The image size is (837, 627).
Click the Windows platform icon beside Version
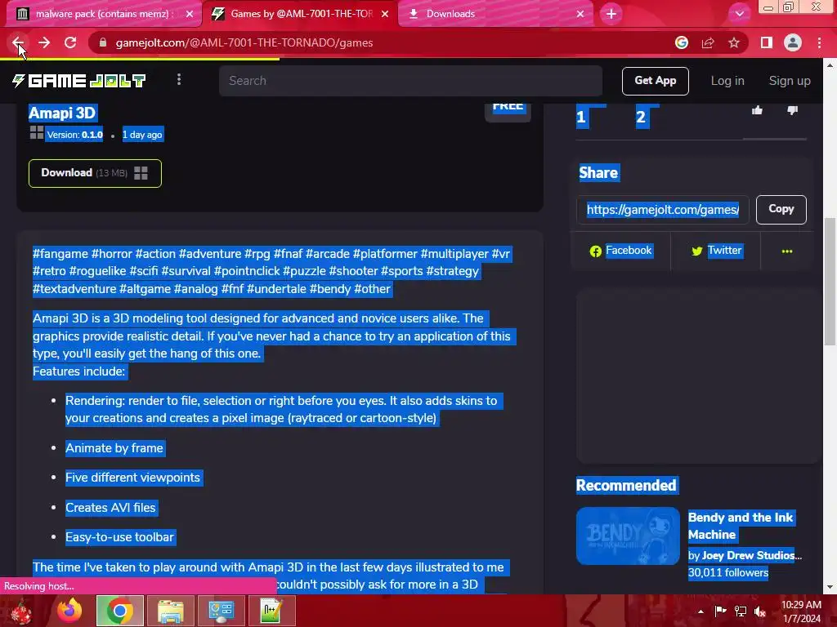(x=37, y=133)
